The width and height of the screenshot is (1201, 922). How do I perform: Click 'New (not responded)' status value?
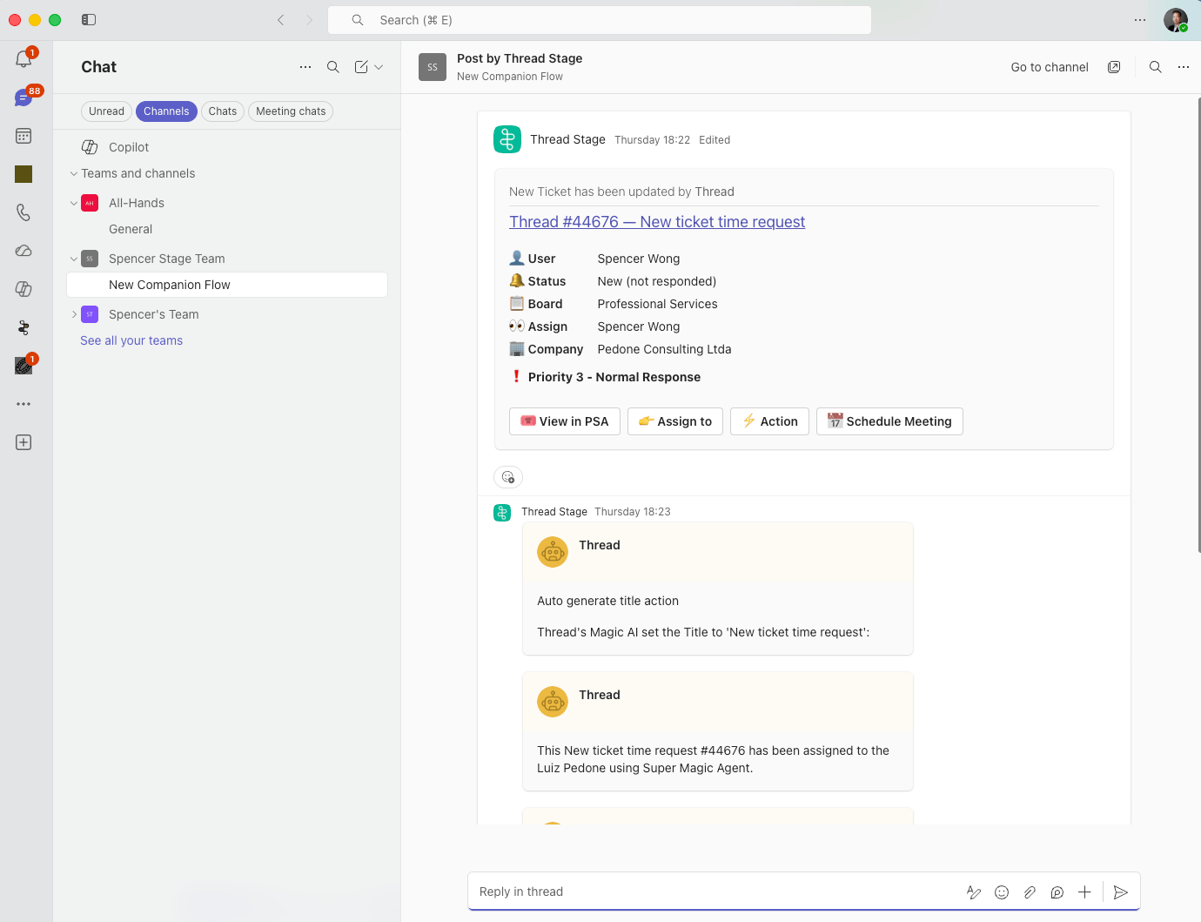[x=657, y=281]
